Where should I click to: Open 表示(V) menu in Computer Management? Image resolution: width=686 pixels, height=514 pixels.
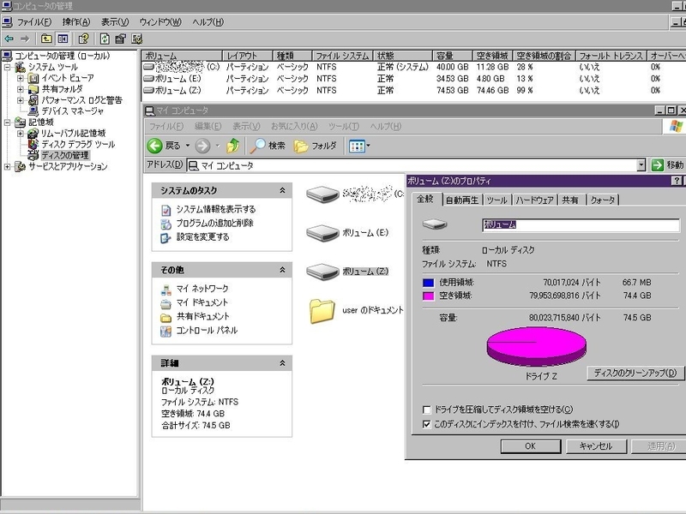click(x=115, y=22)
